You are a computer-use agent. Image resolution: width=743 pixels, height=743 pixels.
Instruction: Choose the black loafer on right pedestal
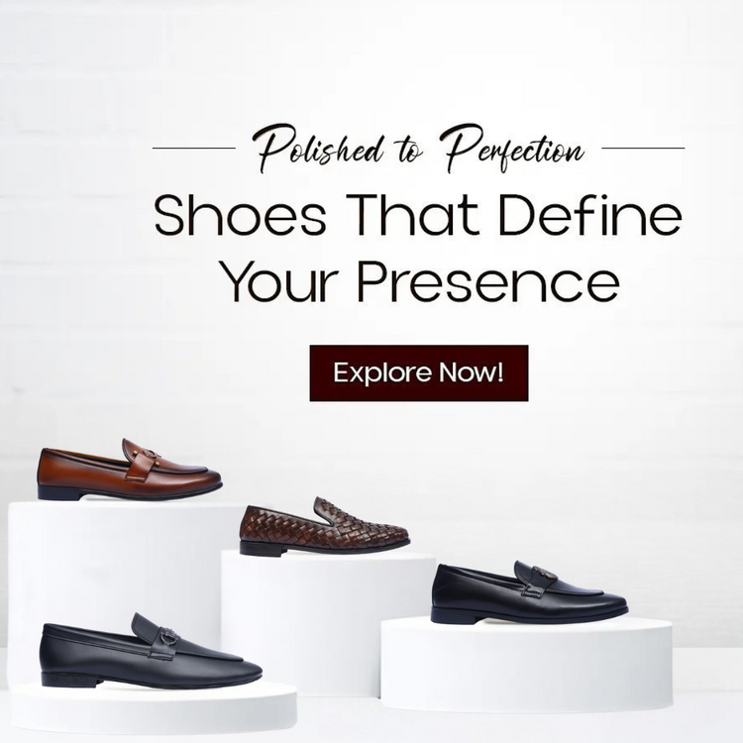tap(529, 592)
